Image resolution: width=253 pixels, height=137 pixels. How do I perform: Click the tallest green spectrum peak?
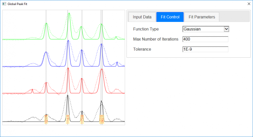[69, 14]
